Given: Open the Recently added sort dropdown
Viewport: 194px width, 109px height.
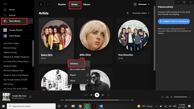Looking at the screenshot, I should pyautogui.click(x=141, y=13).
